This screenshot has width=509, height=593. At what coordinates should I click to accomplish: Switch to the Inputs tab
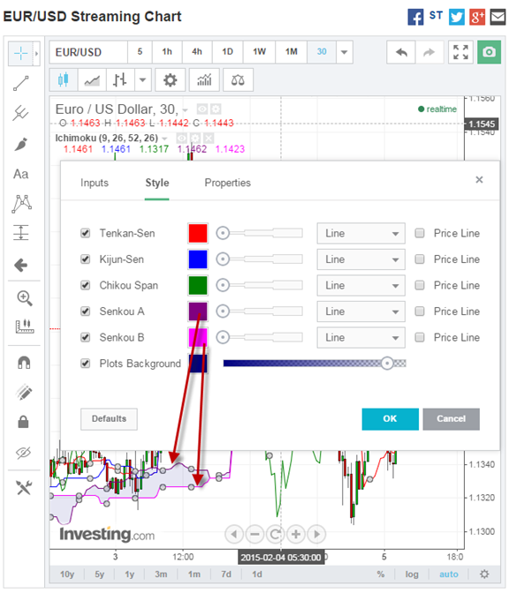95,183
